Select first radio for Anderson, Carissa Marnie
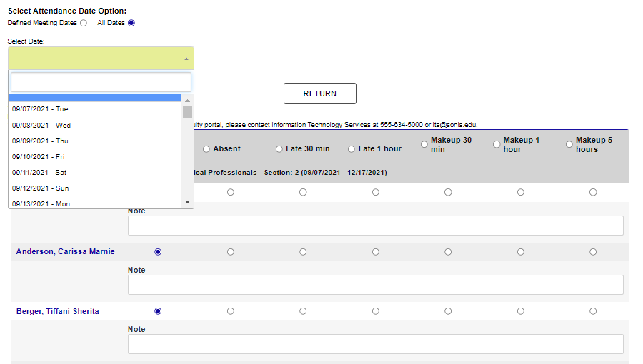 point(158,252)
